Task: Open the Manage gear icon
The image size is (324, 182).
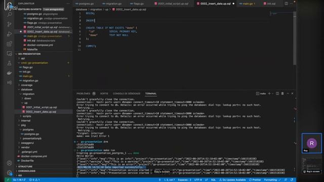Action: 9,172
